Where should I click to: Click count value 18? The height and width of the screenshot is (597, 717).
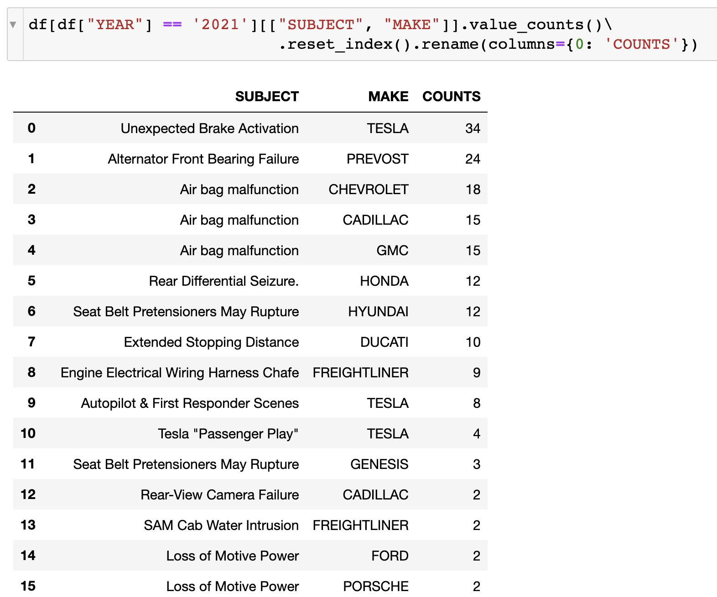coord(473,190)
